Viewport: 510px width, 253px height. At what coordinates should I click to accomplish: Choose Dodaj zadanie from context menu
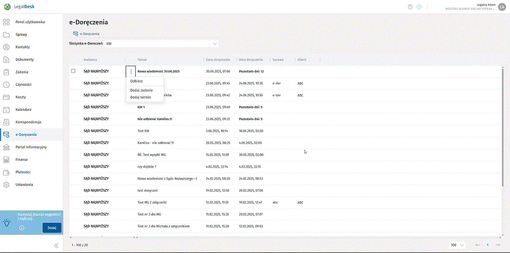pyautogui.click(x=142, y=90)
